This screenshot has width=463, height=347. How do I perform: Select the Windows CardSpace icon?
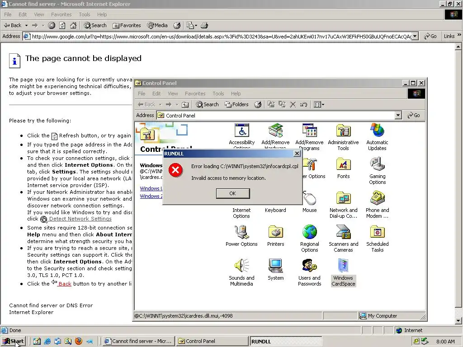(343, 272)
